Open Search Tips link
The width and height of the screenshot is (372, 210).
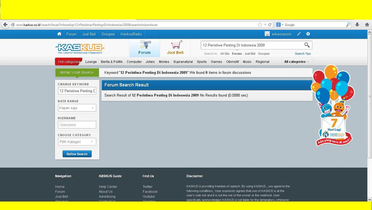pos(303,53)
